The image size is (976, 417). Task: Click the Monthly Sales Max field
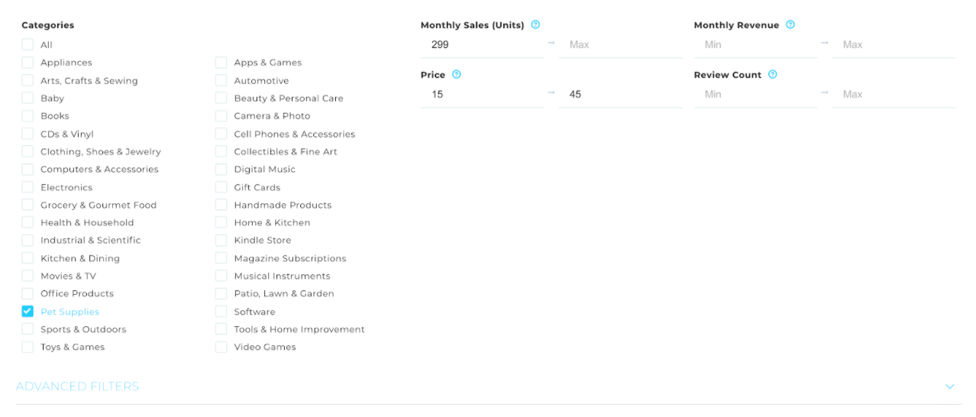(620, 44)
